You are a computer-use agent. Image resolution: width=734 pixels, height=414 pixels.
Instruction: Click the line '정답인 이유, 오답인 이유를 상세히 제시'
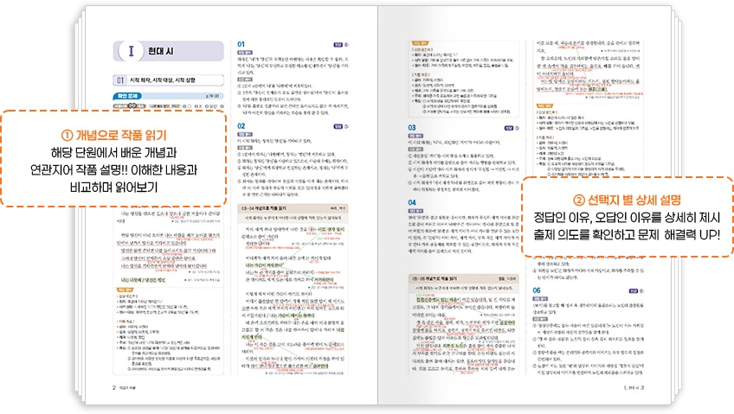tap(628, 217)
